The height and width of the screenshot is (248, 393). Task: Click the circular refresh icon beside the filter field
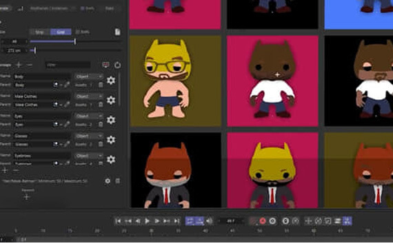(117, 65)
